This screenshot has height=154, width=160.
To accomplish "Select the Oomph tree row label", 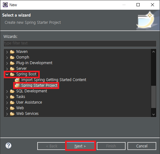I will point(23,57).
